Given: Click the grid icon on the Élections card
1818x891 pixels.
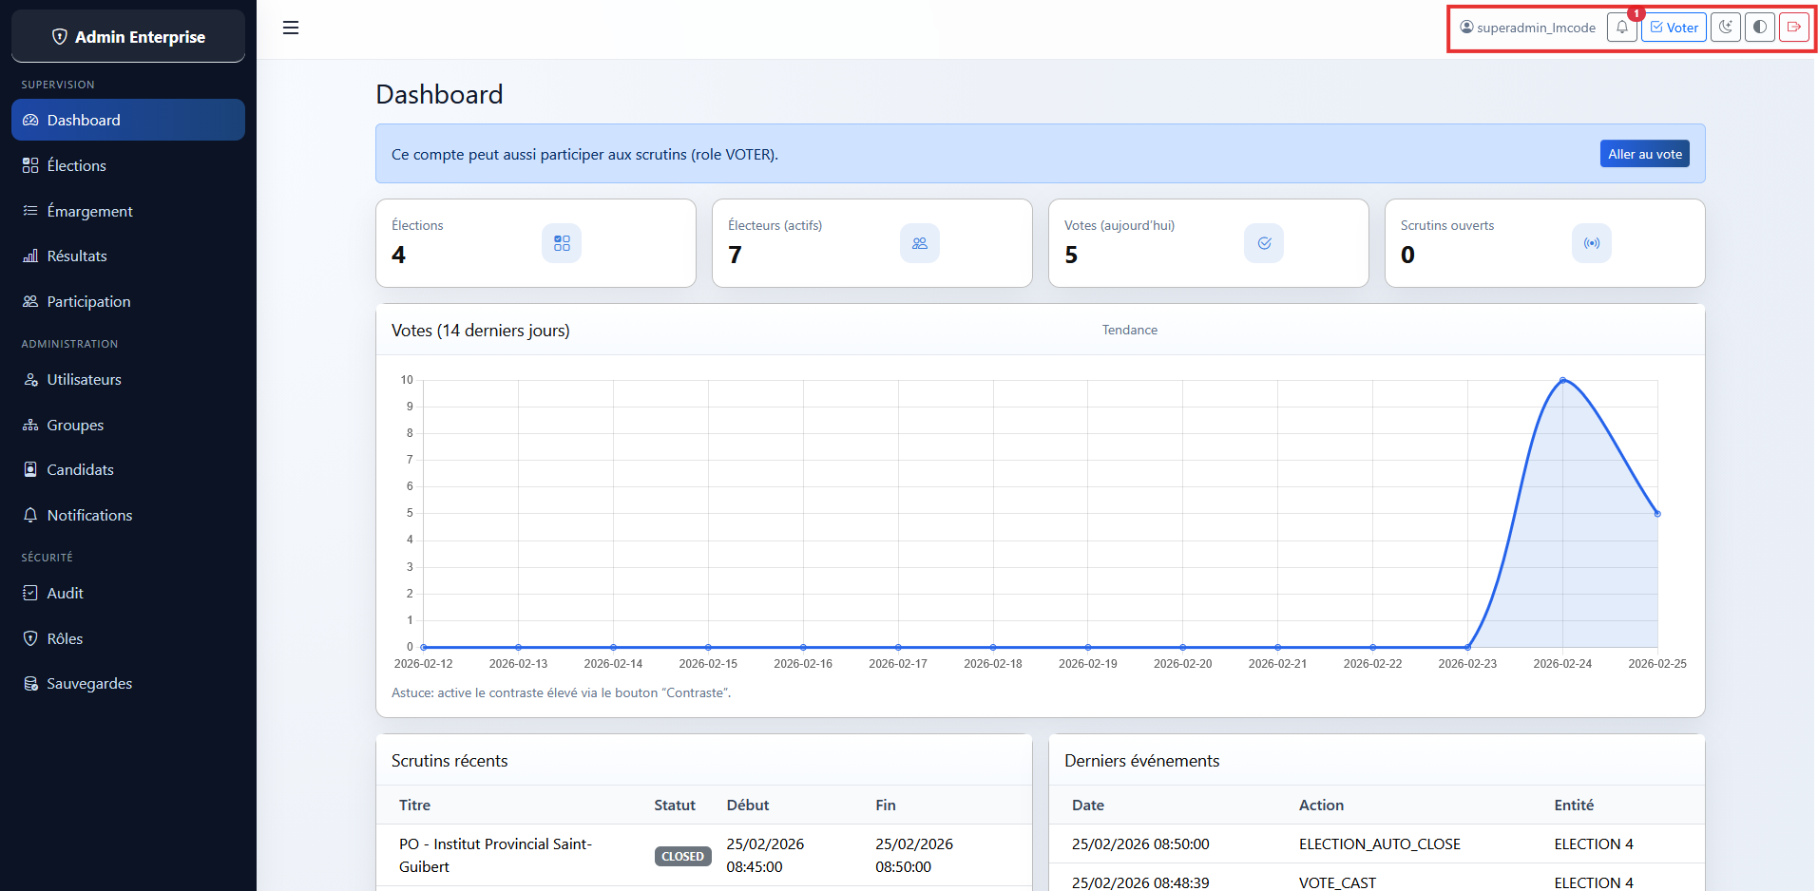Looking at the screenshot, I should click(x=562, y=243).
